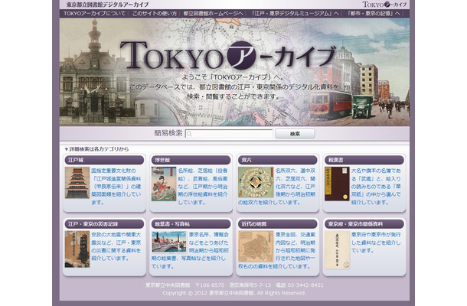The width and height of the screenshot is (467, 306).
Task: Open the 浮世絵 category header
Action: (191, 160)
